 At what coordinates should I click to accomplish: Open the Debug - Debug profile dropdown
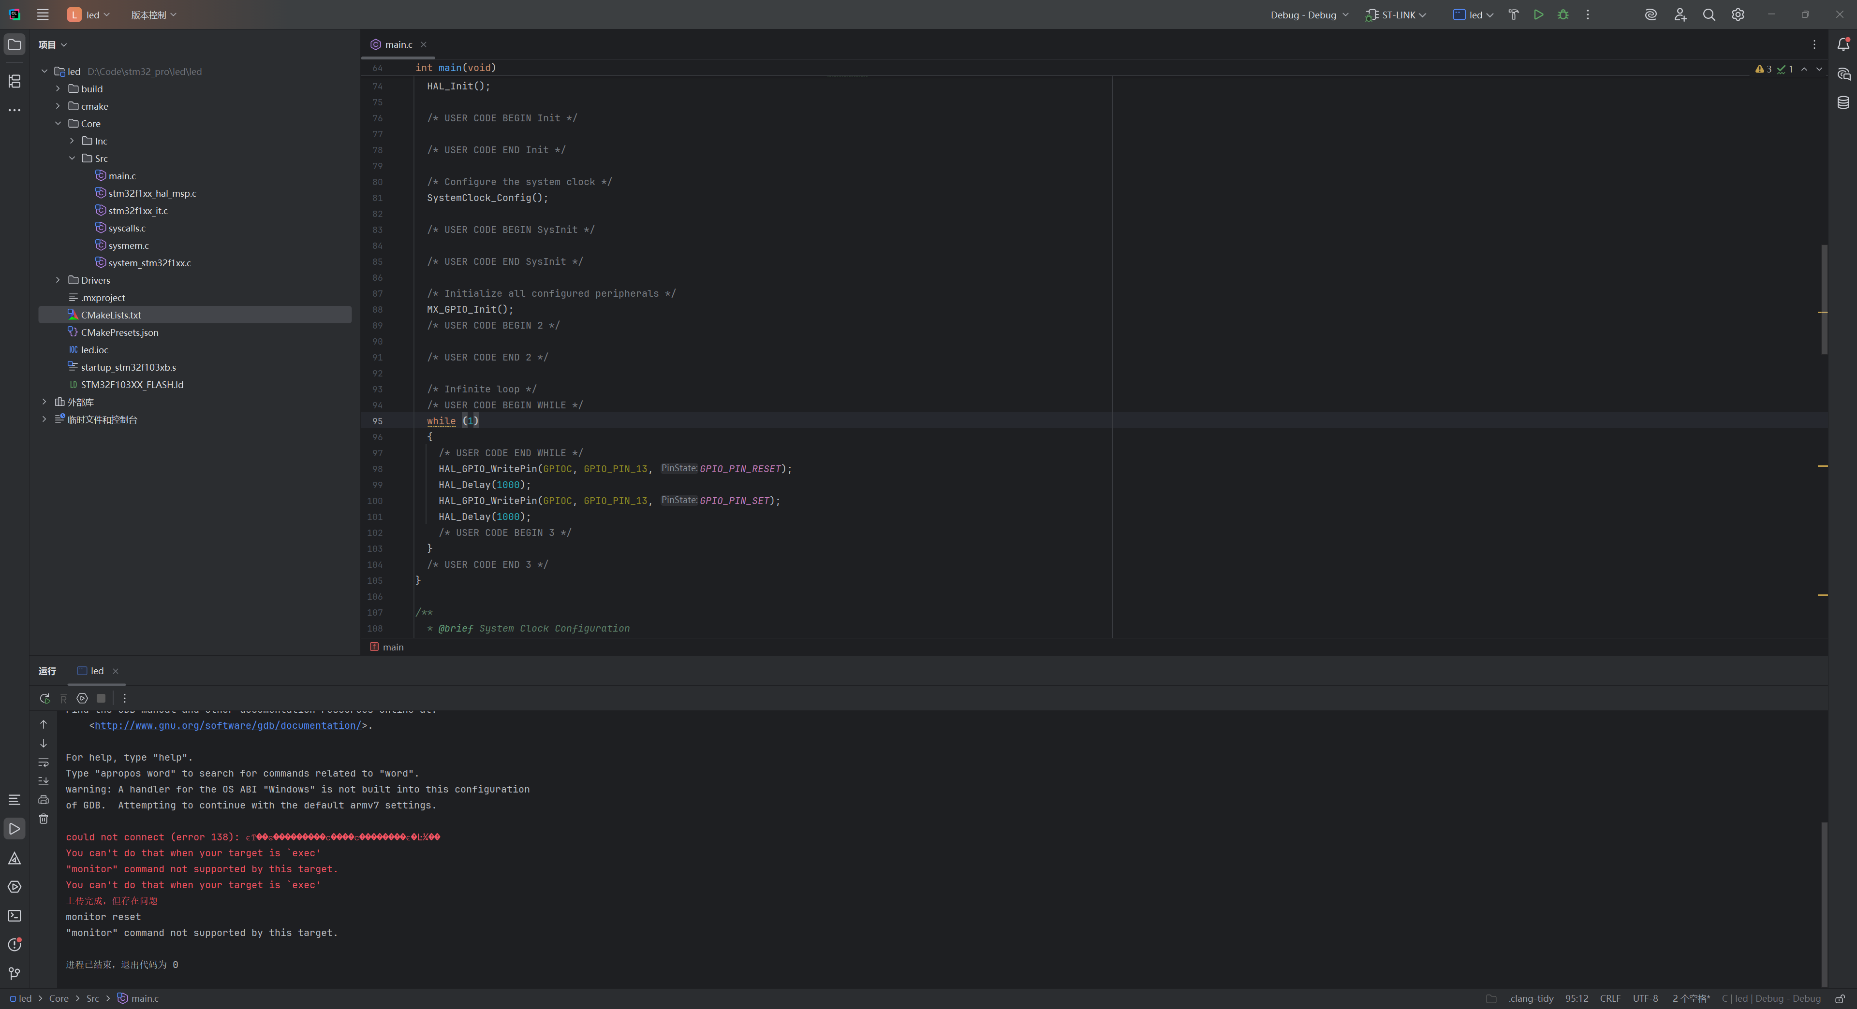pos(1309,14)
